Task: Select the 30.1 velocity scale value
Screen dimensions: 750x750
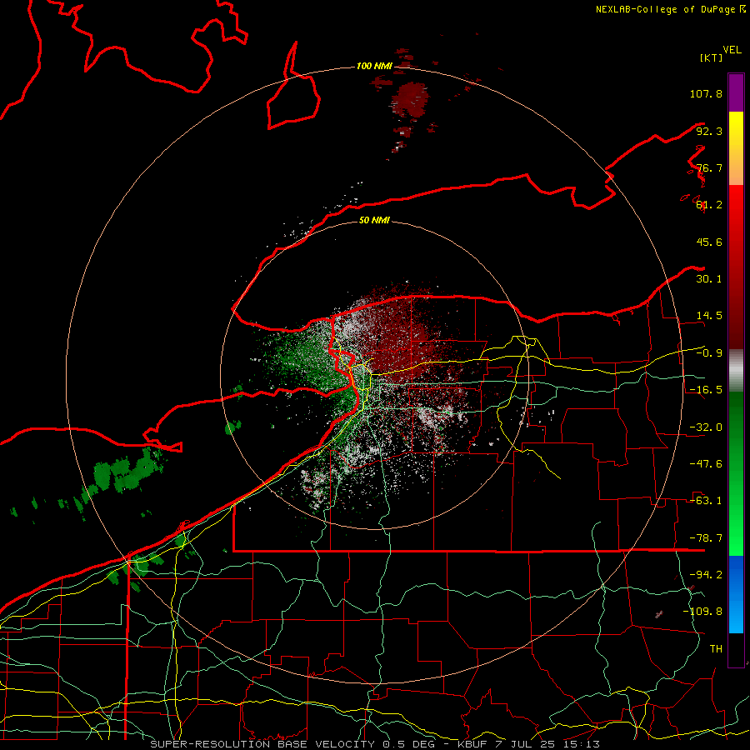Action: coord(709,278)
